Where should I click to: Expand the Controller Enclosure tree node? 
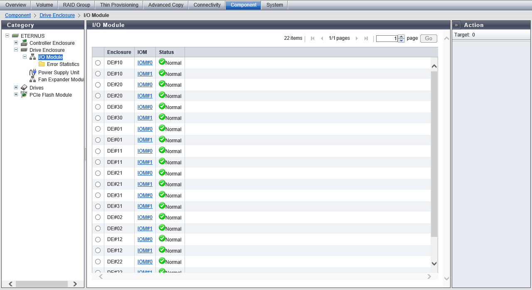click(x=16, y=43)
